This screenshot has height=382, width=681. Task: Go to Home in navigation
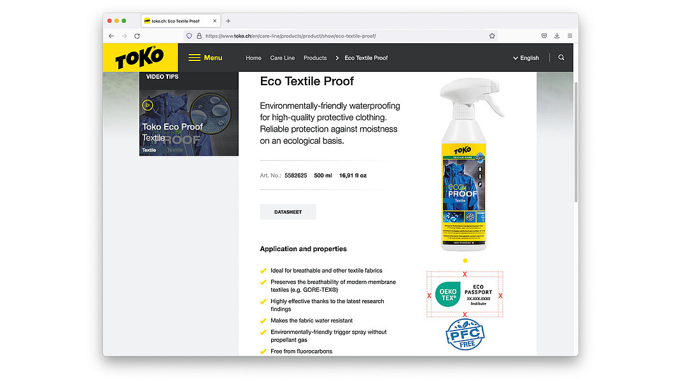(x=253, y=58)
